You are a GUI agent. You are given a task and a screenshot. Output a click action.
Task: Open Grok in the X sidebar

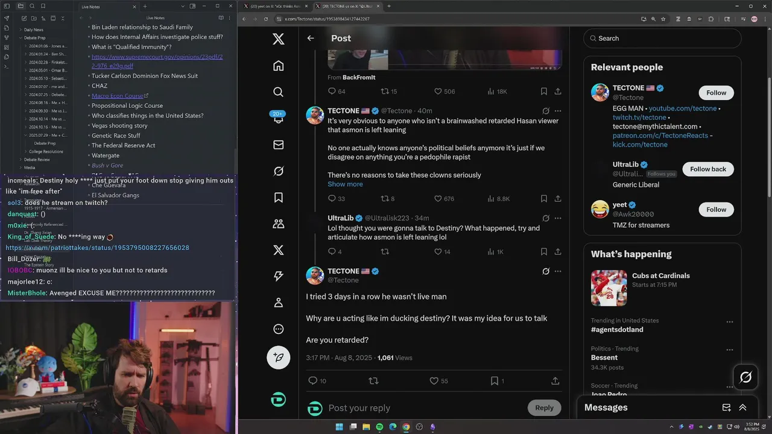(x=278, y=171)
